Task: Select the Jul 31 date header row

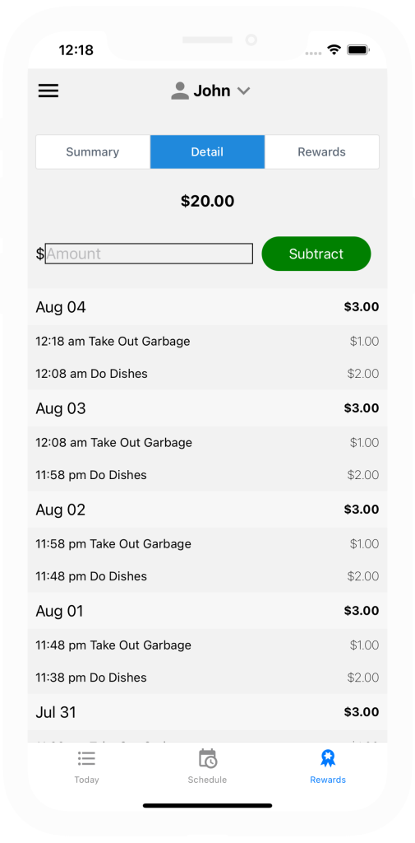Action: [x=207, y=712]
